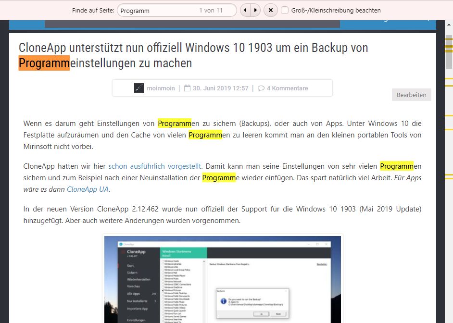The width and height of the screenshot is (453, 323).
Task: Follow the 'schon ausführlich vorgestellt' link
Action: [x=155, y=166]
